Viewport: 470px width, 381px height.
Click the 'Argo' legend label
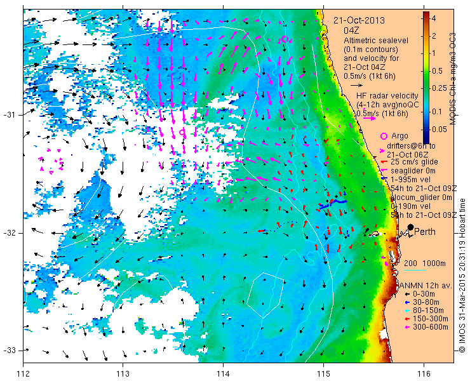[399, 136]
